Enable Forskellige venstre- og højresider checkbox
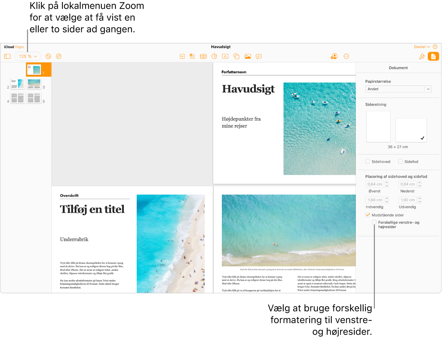Screen dimensions: 442x341 tap(374, 222)
